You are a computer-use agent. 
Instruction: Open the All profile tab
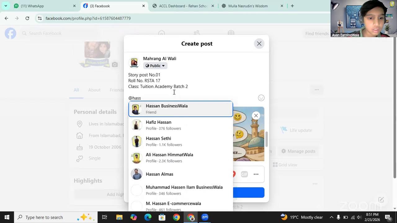(x=76, y=90)
